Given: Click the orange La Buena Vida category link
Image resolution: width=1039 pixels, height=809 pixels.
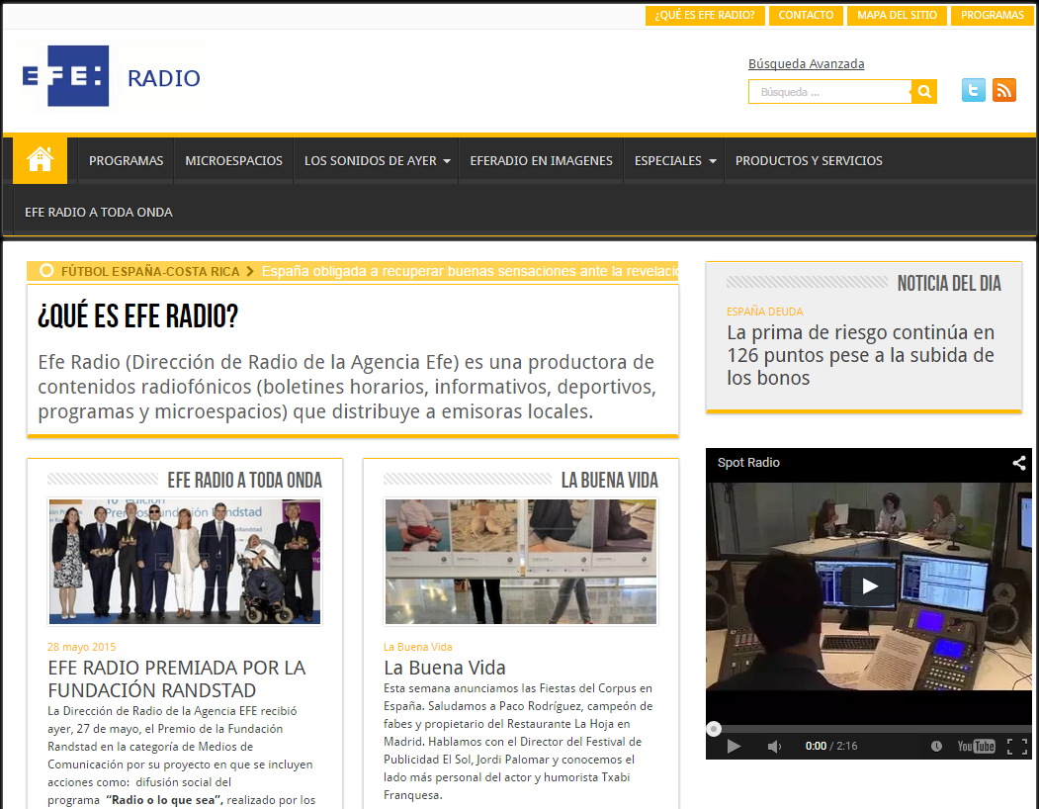Looking at the screenshot, I should [417, 647].
